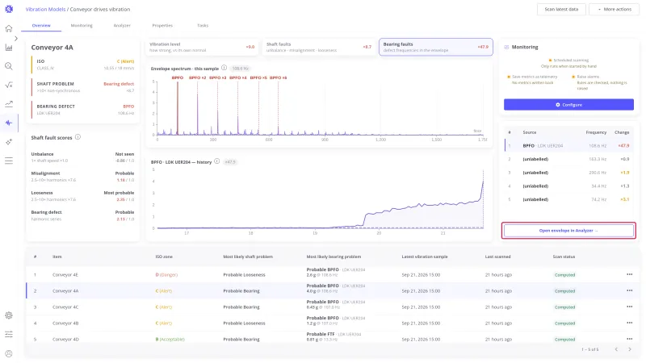Open row menu for Conveyor 4E
This screenshot has width=646, height=363.
click(x=630, y=274)
